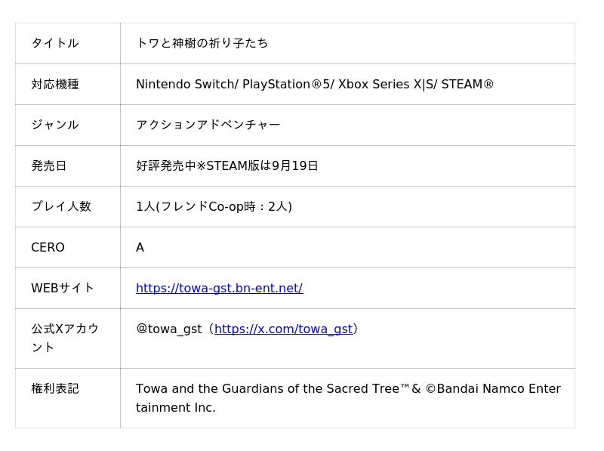The width and height of the screenshot is (604, 451).
Task: Click the タイトル row label
Action: coord(54,43)
